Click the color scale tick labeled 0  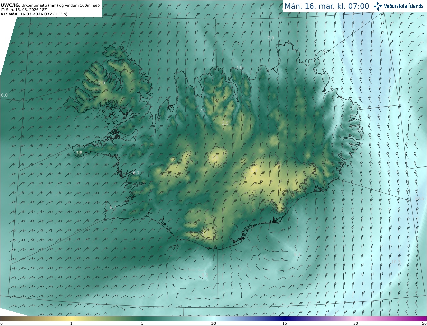point(1,323)
